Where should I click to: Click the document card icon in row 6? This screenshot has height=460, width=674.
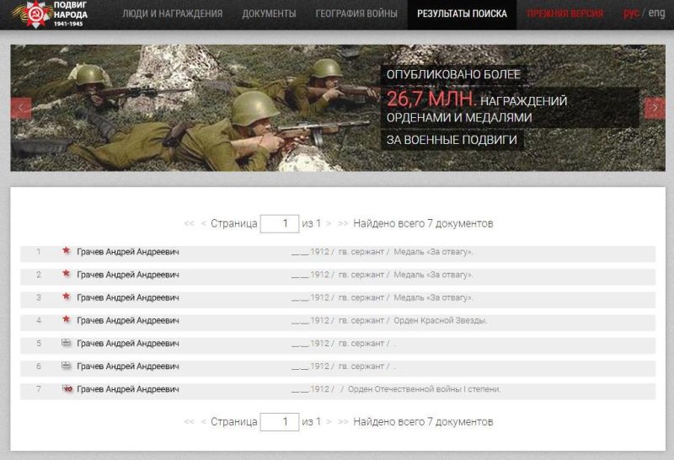67,366
